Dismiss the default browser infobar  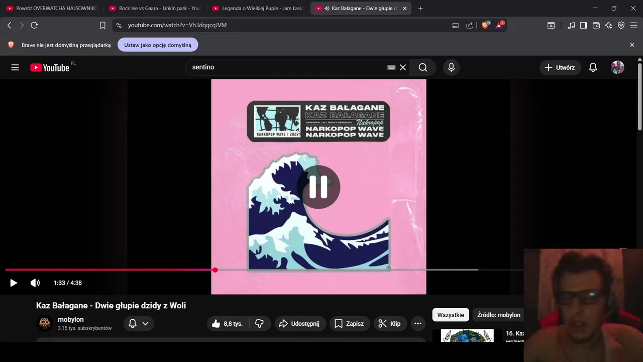[x=632, y=45]
